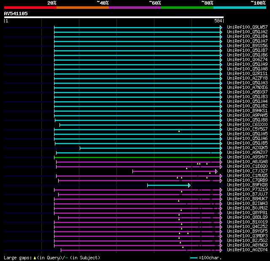
Task: Select the UniRef100_B2IWA3 text
Action: click(247, 204)
